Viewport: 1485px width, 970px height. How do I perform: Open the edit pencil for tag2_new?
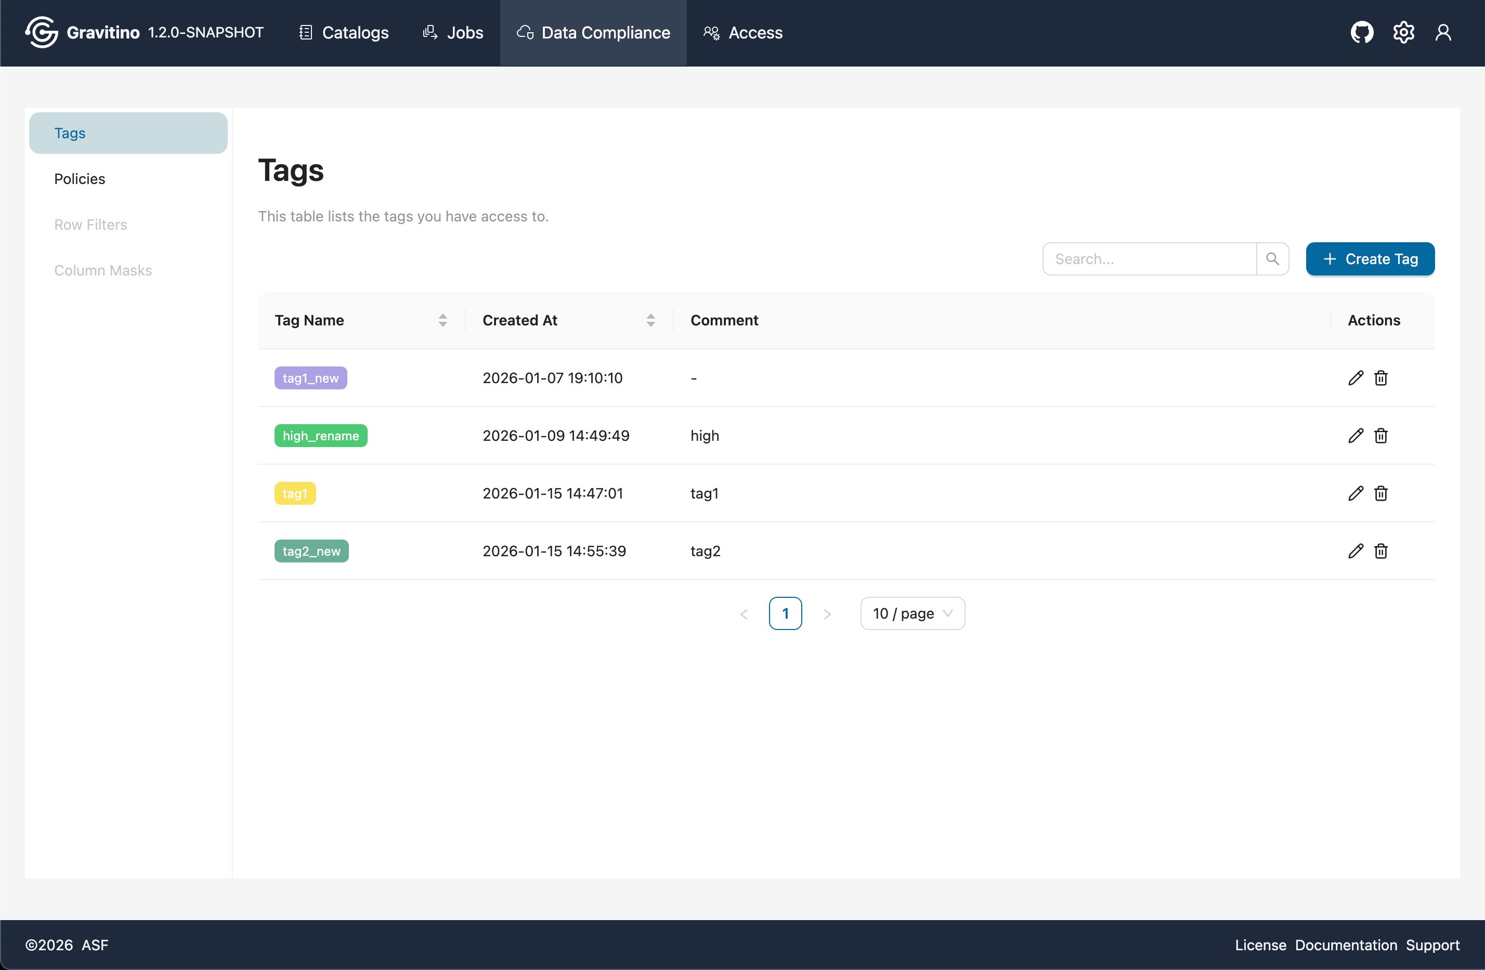(1355, 551)
